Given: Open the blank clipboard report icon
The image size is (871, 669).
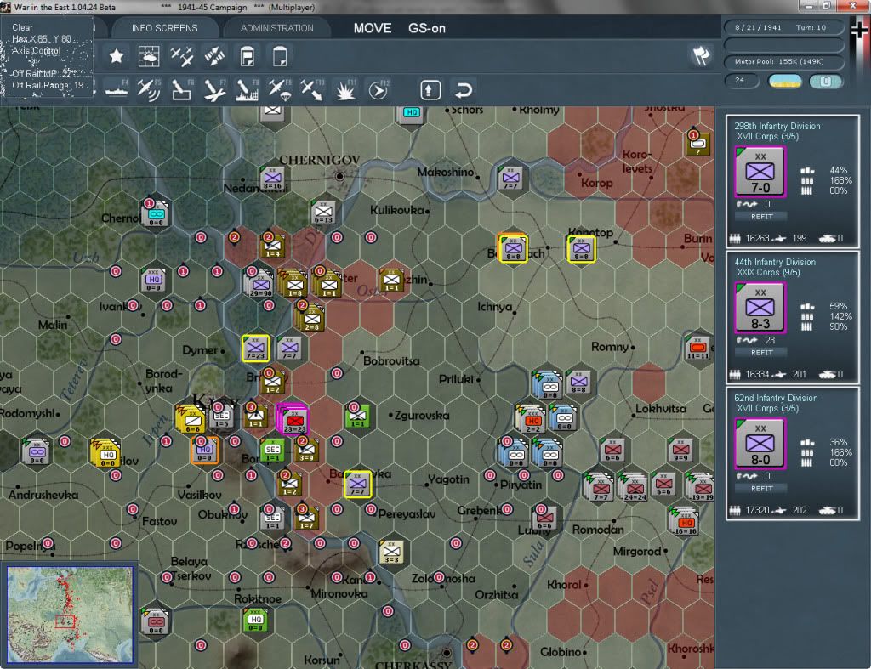Looking at the screenshot, I should [280, 56].
